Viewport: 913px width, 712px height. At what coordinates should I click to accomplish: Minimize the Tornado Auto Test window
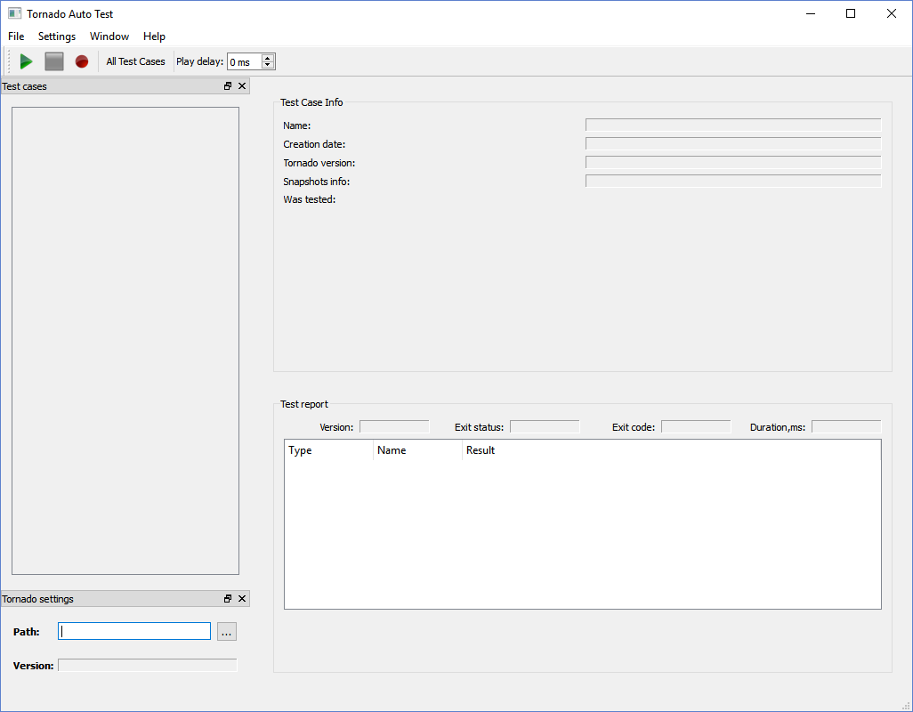tap(810, 13)
